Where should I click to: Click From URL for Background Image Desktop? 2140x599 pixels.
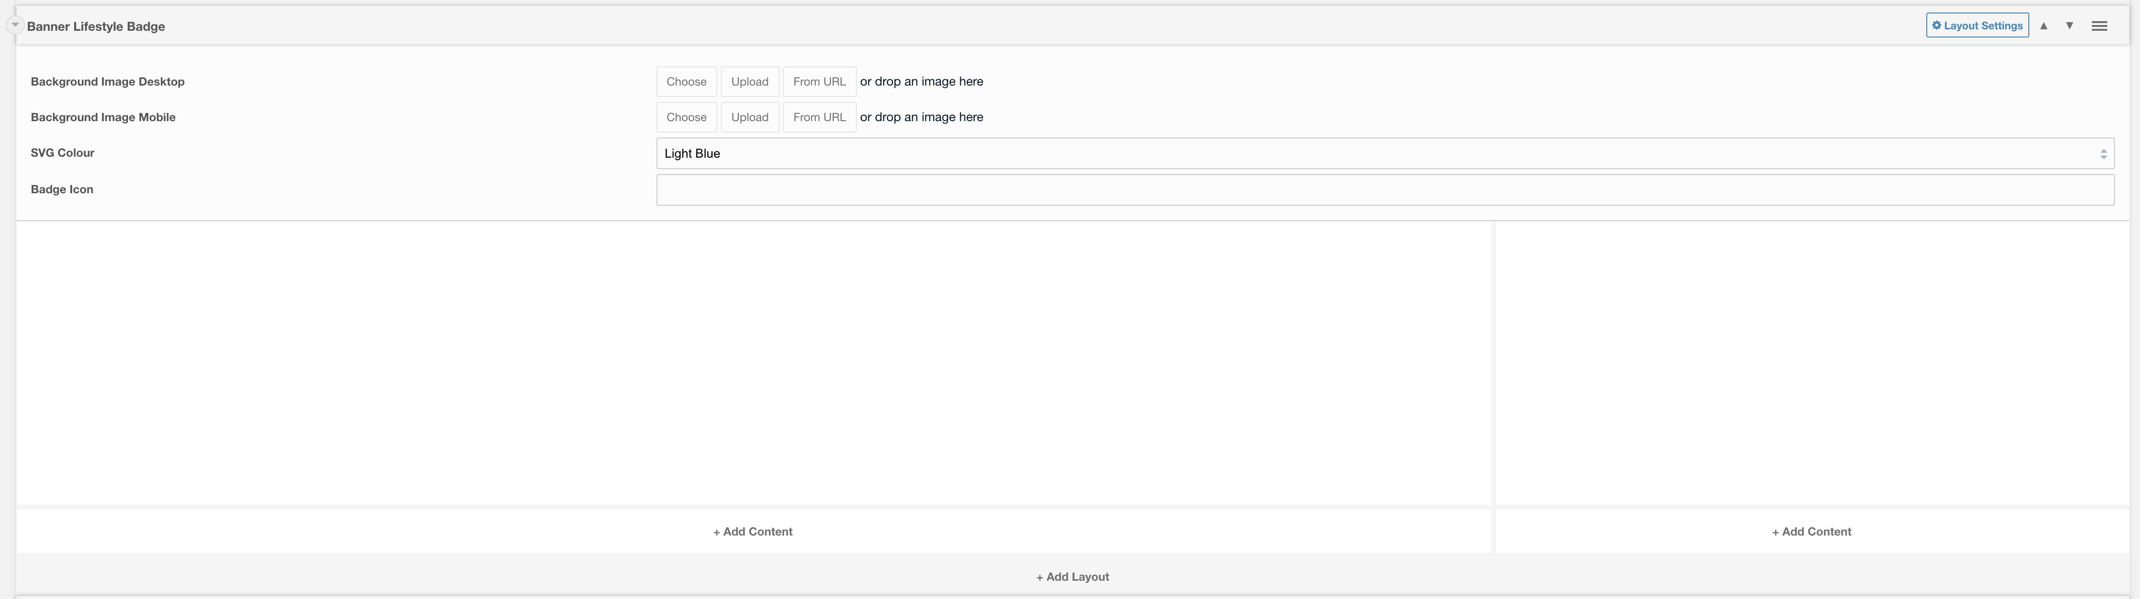tap(819, 81)
